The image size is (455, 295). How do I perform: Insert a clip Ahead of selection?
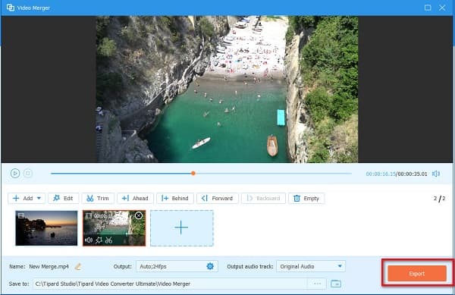135,198
